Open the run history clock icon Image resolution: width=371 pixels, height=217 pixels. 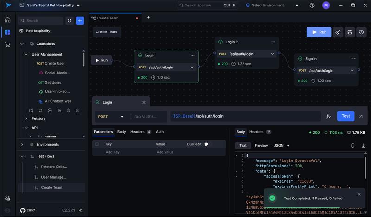362,32
